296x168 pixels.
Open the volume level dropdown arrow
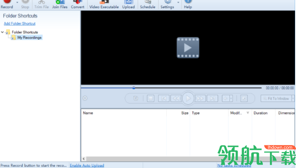231,98
